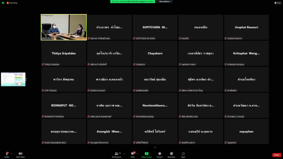Open the View layout button
Viewport: 283px width, 159px height.
pyautogui.click(x=277, y=2)
